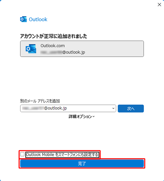This screenshot has width=164, height=181.
Task: Click the 別のメール アドレスを追加 label
Action: point(40,101)
